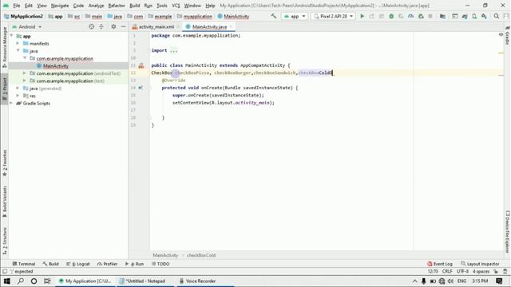The height and width of the screenshot is (287, 511).
Task: Open the Favorites side panel
Action: [5, 163]
